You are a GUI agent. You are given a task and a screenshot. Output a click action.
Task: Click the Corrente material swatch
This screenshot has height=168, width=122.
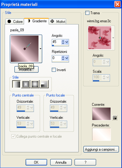point(101,114)
